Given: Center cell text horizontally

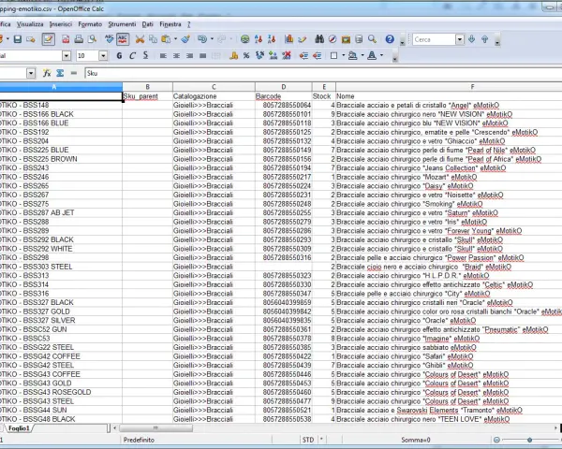Looking at the screenshot, I should point(176,55).
